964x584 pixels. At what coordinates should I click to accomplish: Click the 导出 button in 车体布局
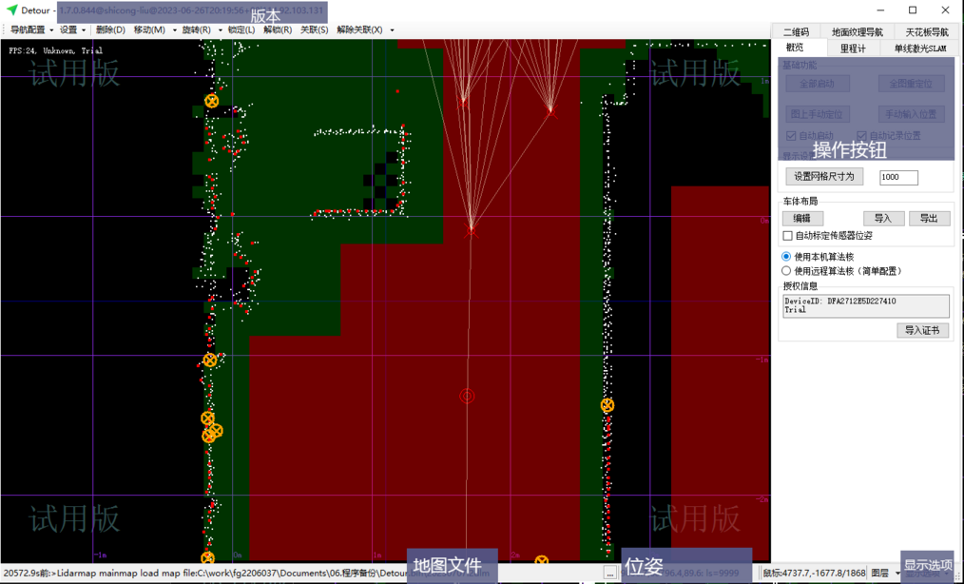tap(929, 219)
